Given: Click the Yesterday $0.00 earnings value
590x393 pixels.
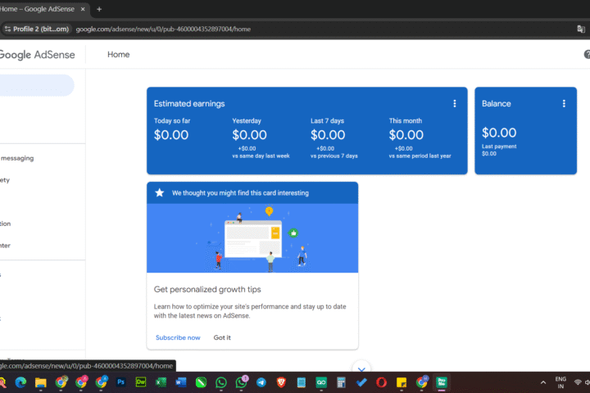Looking at the screenshot, I should tap(249, 135).
